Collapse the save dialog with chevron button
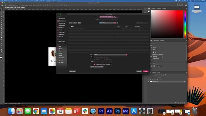This screenshot has height=116, width=206. tap(117, 23)
